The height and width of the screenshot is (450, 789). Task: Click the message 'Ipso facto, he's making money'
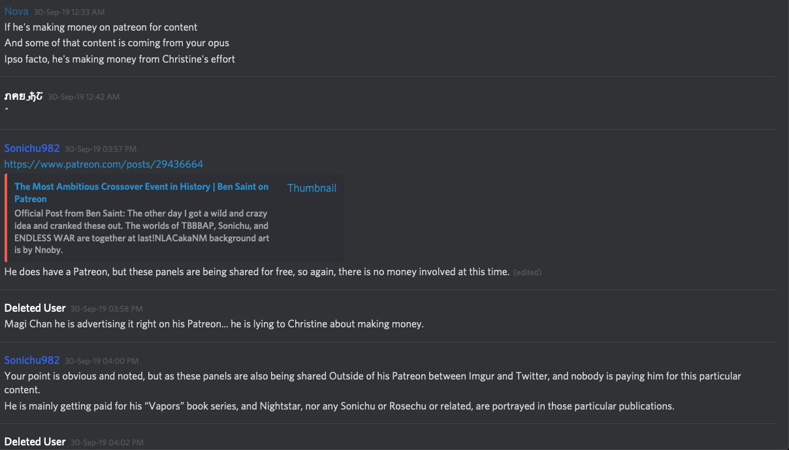[x=120, y=59]
